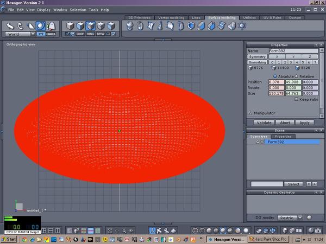Toggle Symmetry X button
This screenshot has height=244, width=326.
277,56
